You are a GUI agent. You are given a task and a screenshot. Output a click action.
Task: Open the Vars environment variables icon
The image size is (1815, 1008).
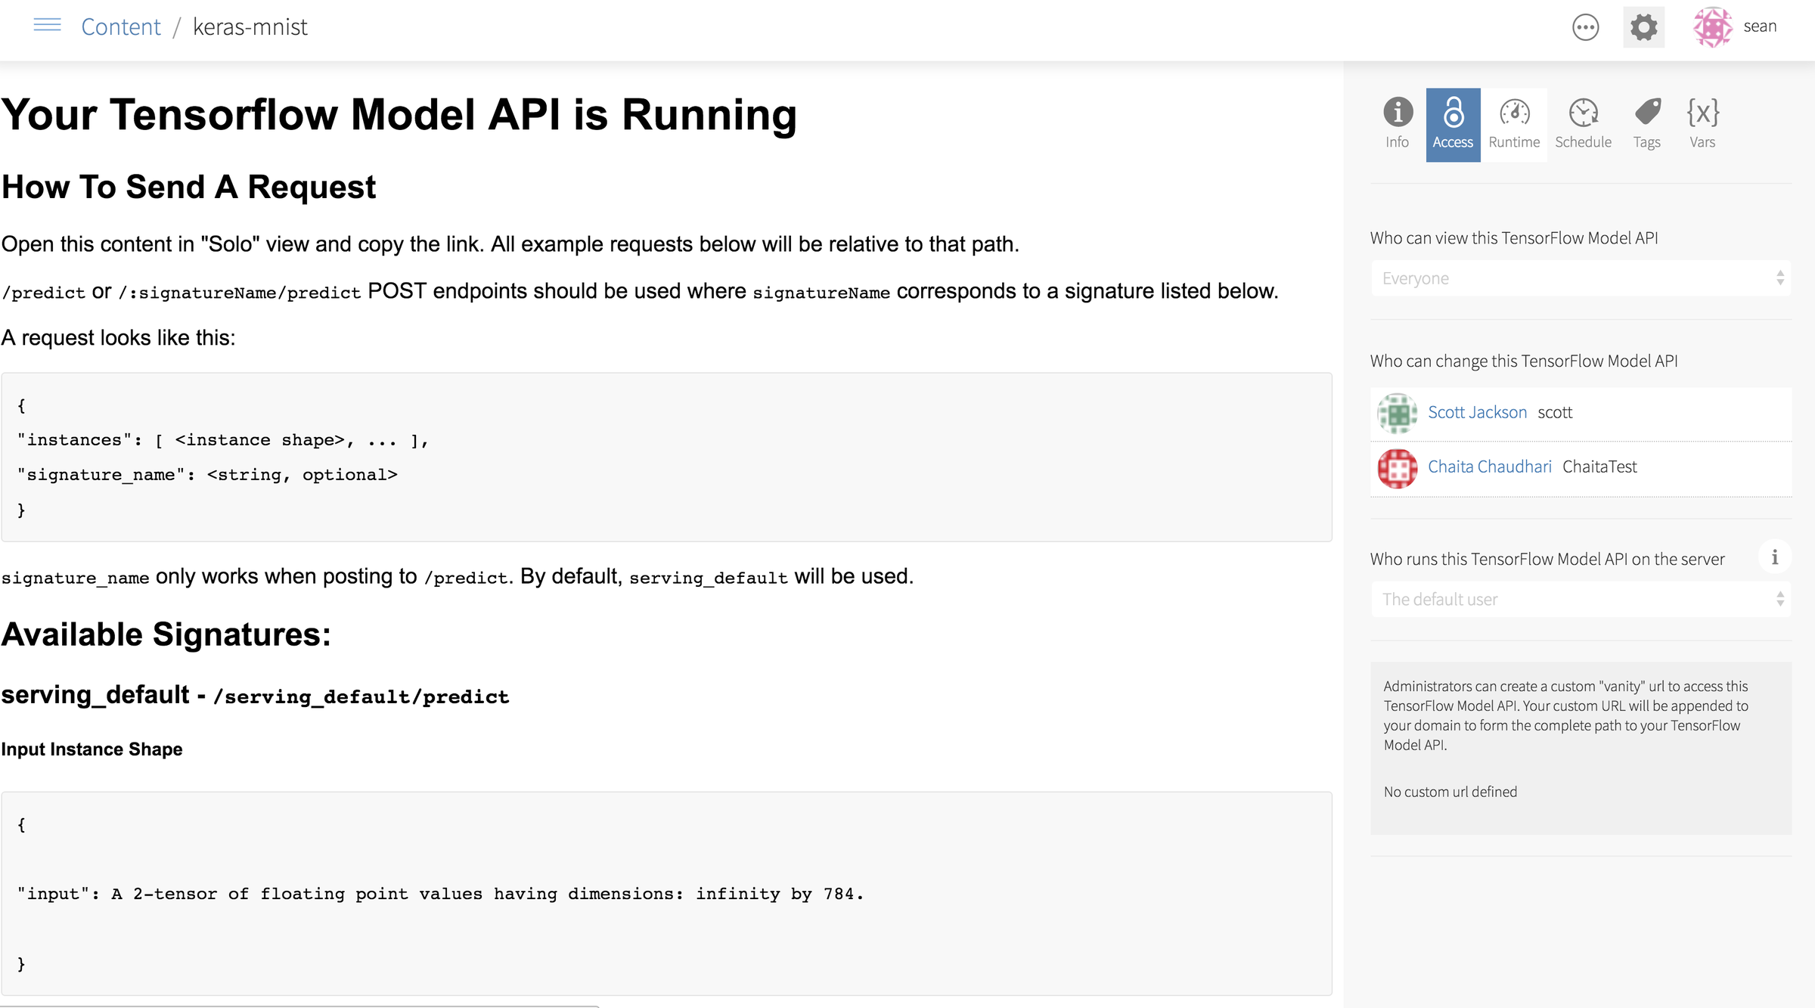tap(1702, 115)
